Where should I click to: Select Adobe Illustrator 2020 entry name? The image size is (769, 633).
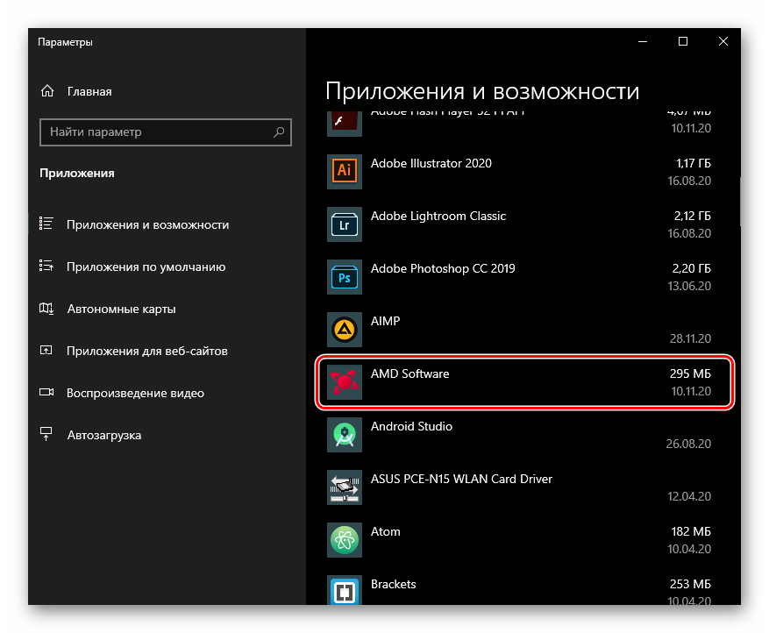(431, 163)
